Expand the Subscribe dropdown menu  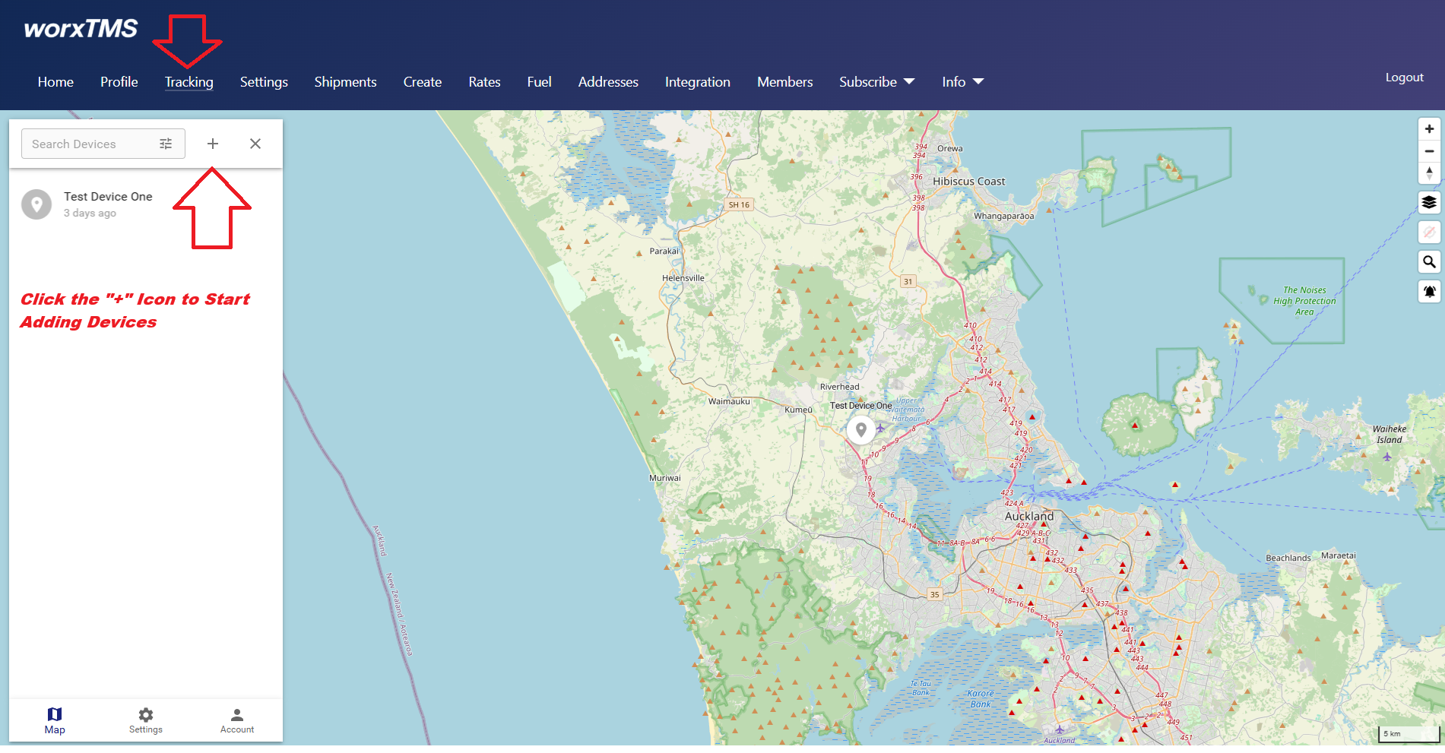tap(876, 82)
